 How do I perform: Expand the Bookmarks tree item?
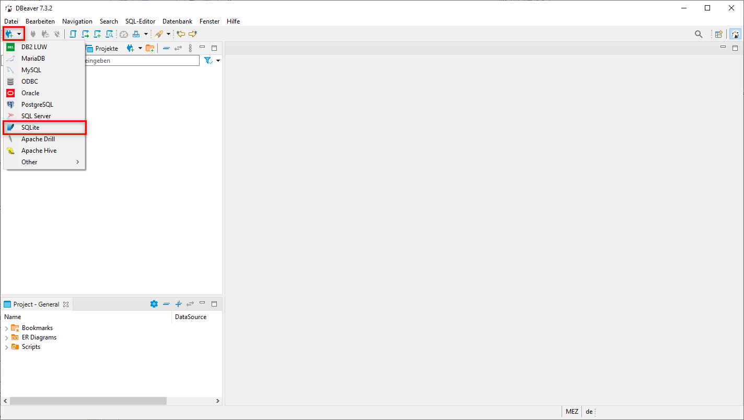coord(6,327)
